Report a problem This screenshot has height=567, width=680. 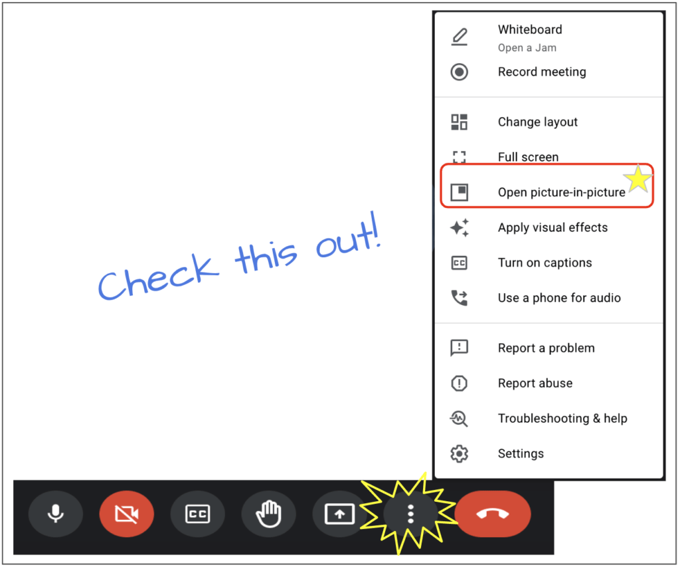click(x=546, y=348)
